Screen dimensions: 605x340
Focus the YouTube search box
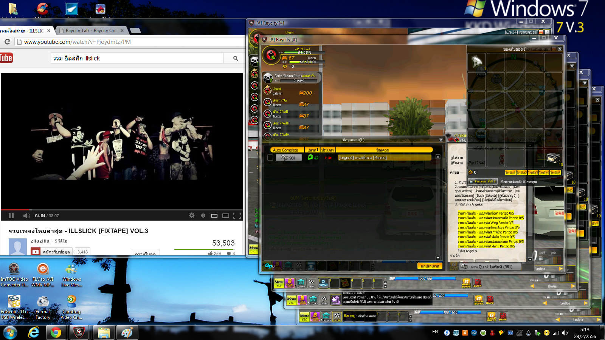(137, 58)
